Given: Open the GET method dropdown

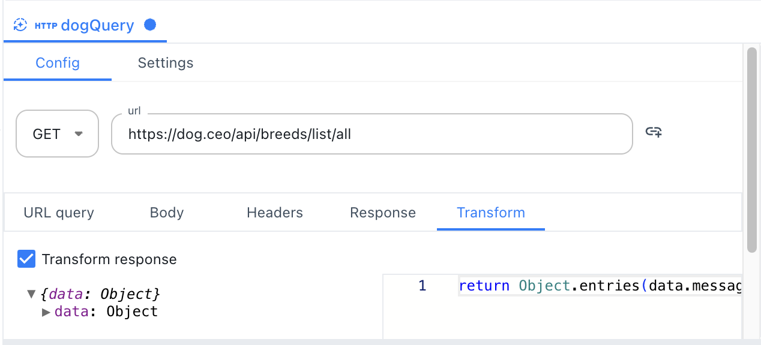Looking at the screenshot, I should 57,134.
